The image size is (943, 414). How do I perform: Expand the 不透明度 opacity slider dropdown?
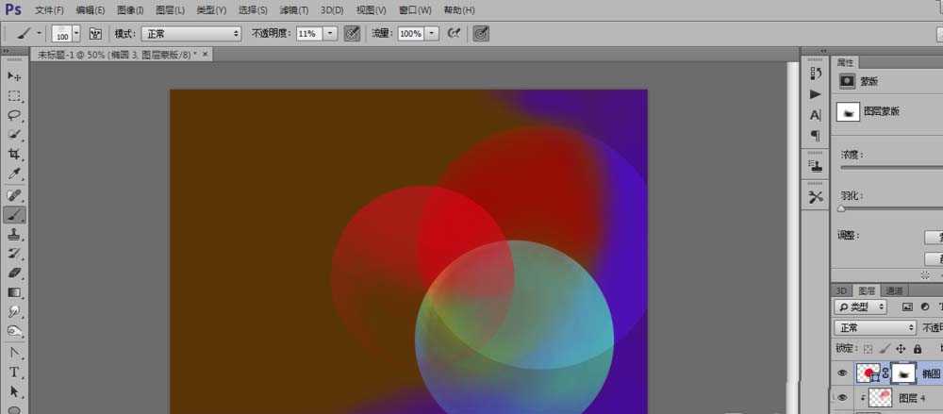coord(330,33)
